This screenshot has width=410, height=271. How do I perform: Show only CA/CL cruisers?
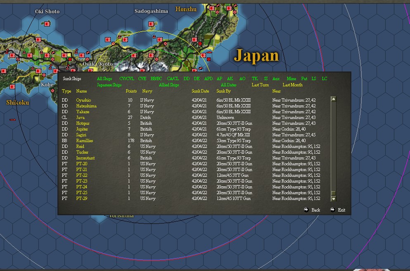[x=173, y=78]
